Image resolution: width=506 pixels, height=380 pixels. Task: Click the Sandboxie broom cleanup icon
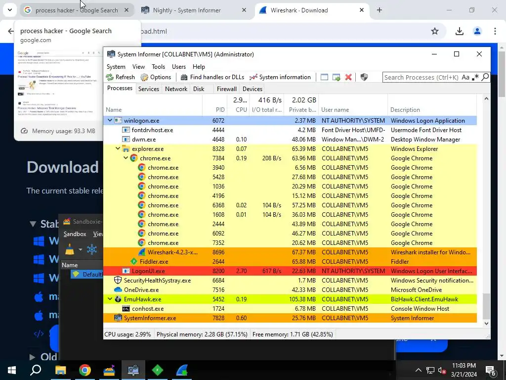[70, 249]
